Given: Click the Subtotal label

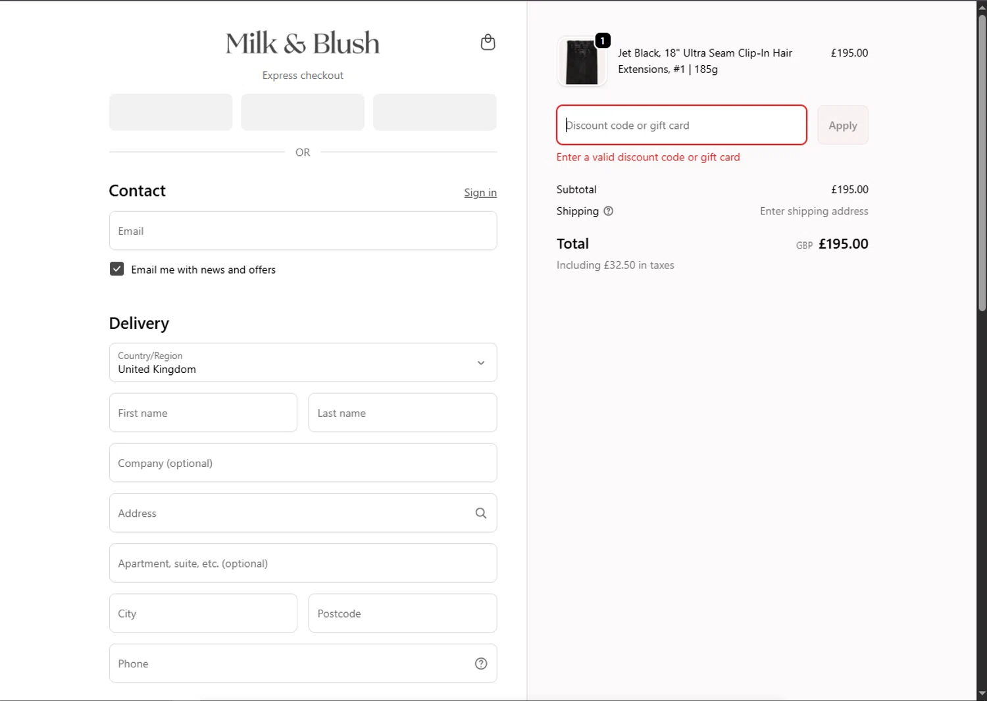Looking at the screenshot, I should 576,189.
